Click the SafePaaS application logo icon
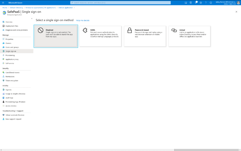The image size is (241, 151). pos(4,13)
